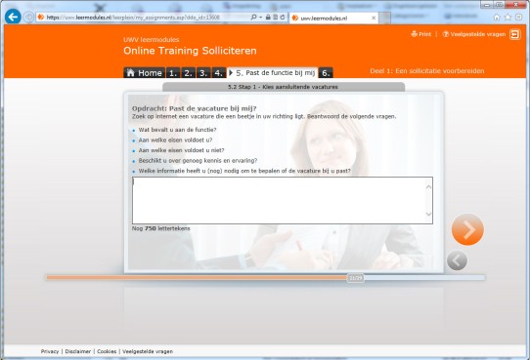Open the browser favorites star icon
The width and height of the screenshot is (530, 360).
pos(508,18)
